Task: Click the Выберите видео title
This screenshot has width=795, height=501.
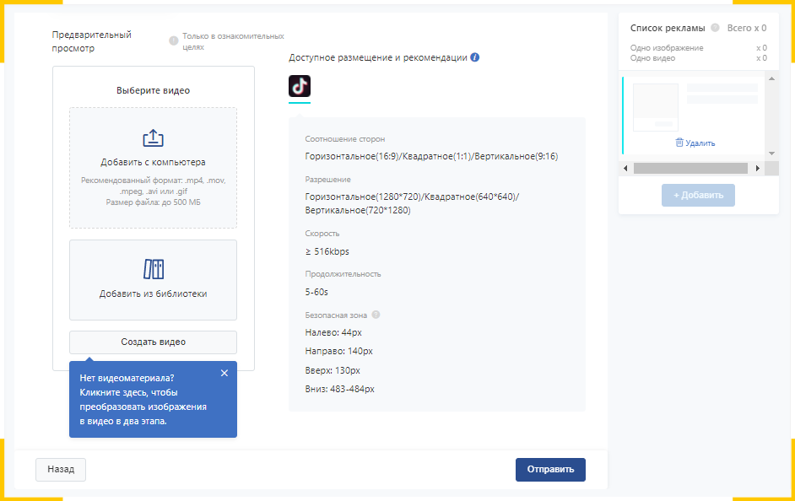Action: pos(153,91)
